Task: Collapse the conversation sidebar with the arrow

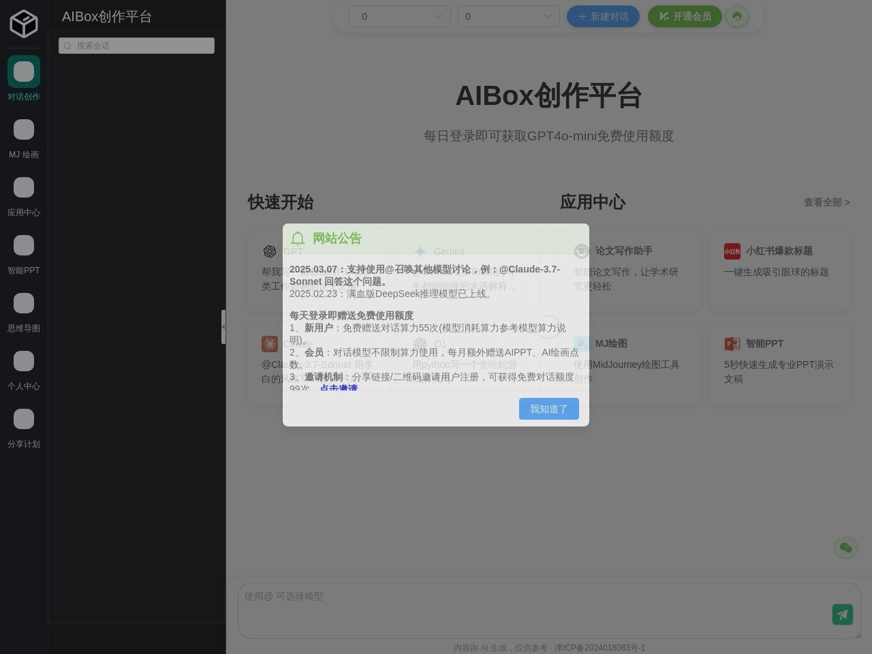Action: (223, 327)
